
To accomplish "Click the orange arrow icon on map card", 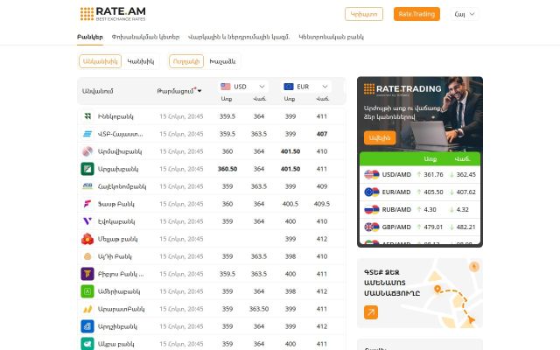I will pos(371,312).
